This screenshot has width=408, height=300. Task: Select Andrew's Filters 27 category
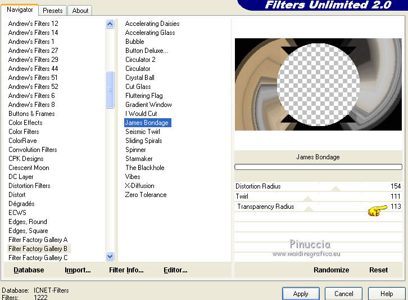33,51
